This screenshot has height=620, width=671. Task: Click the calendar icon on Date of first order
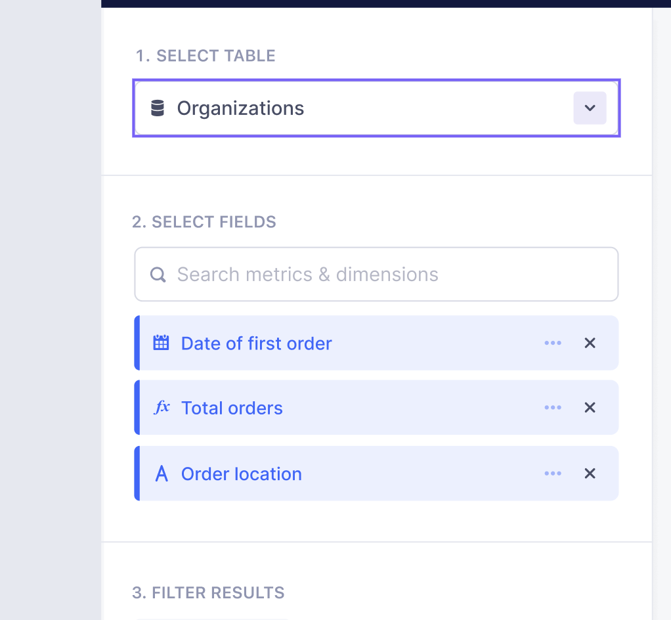[162, 342]
